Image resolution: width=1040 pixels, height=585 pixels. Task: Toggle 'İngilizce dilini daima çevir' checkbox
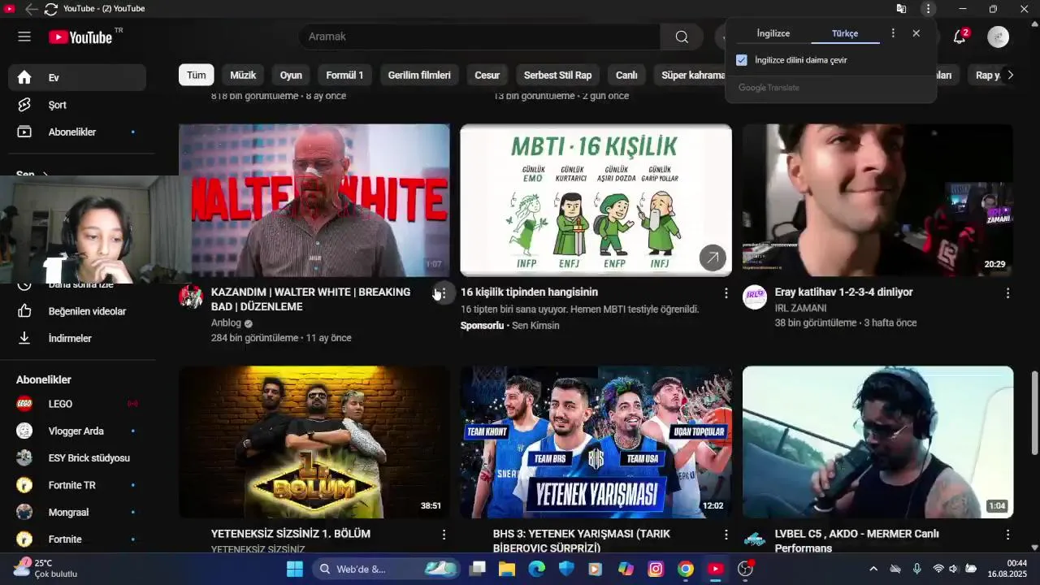point(741,60)
